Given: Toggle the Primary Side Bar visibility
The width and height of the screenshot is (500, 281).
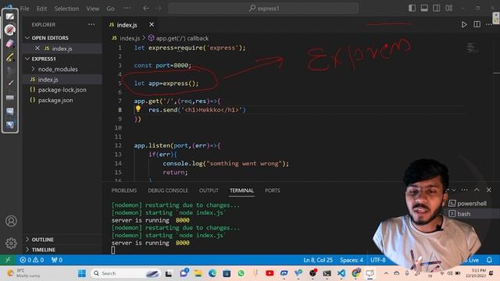Looking at the screenshot, I should (412, 9).
